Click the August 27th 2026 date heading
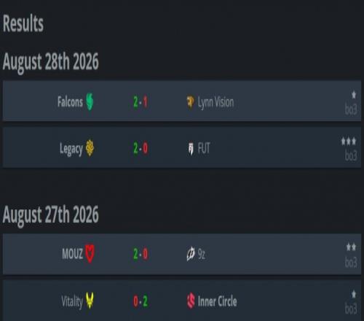The width and height of the screenshot is (364, 321). [x=51, y=214]
